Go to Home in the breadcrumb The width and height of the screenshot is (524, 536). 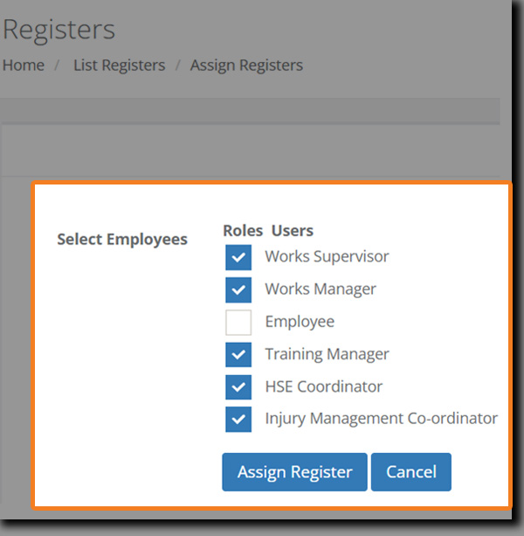24,66
